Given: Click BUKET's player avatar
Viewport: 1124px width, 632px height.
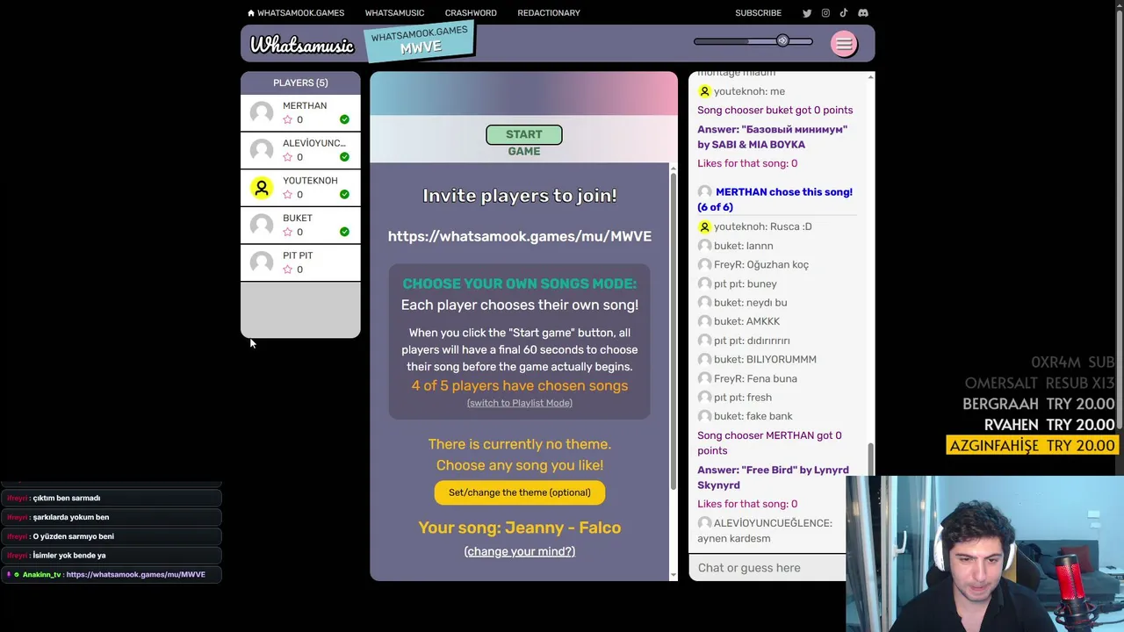Looking at the screenshot, I should coord(262,225).
